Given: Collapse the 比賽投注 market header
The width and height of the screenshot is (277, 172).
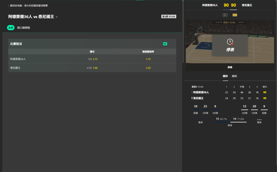Looking at the screenshot, I should 92,44.
